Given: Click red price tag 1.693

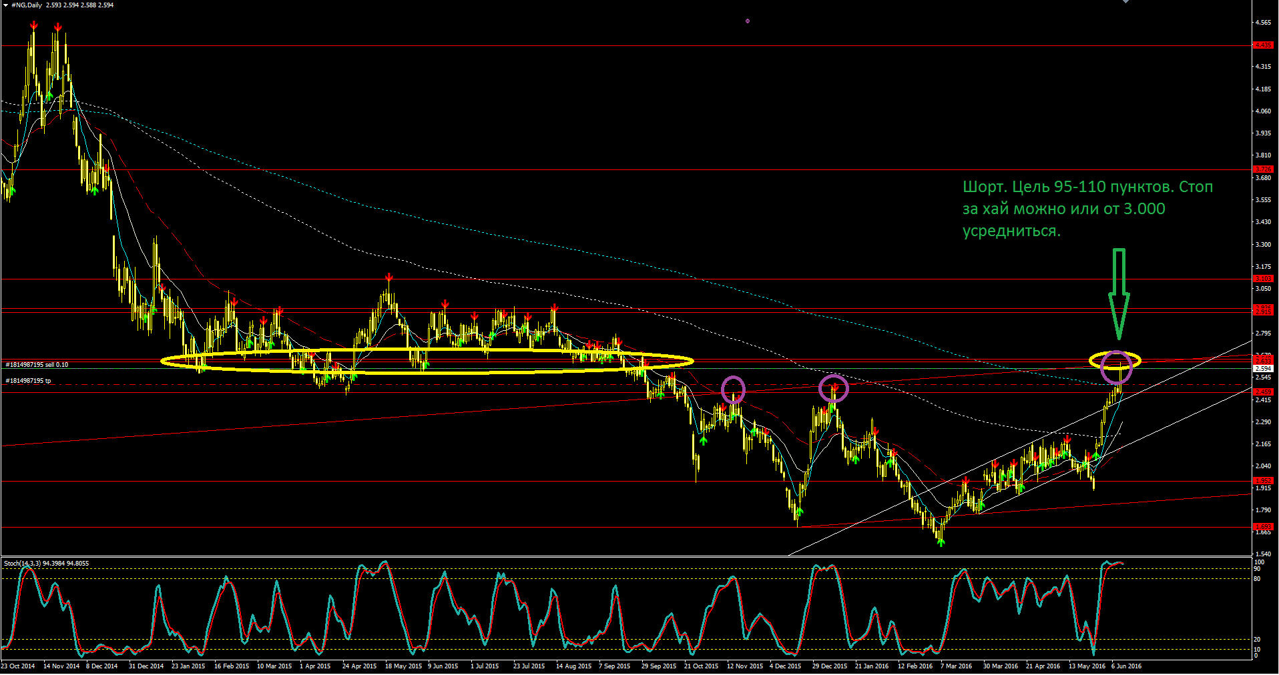Looking at the screenshot, I should [1263, 527].
